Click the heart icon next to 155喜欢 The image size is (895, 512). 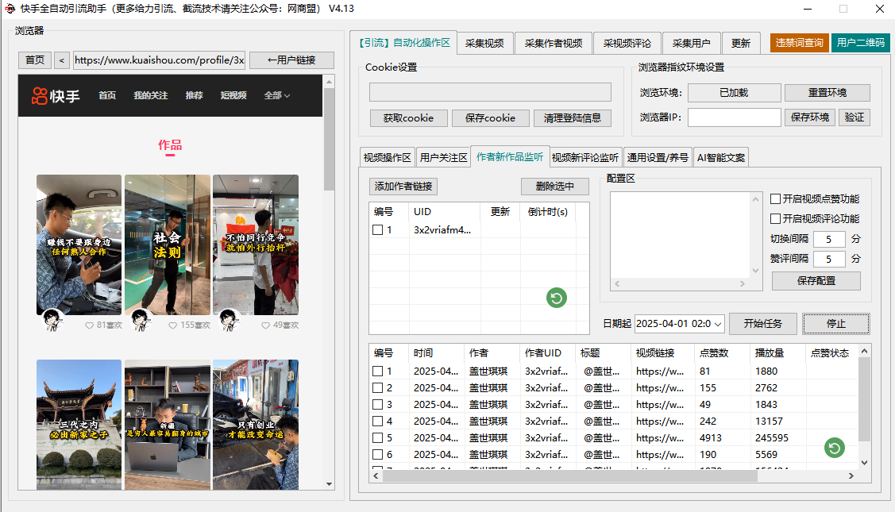click(x=173, y=325)
